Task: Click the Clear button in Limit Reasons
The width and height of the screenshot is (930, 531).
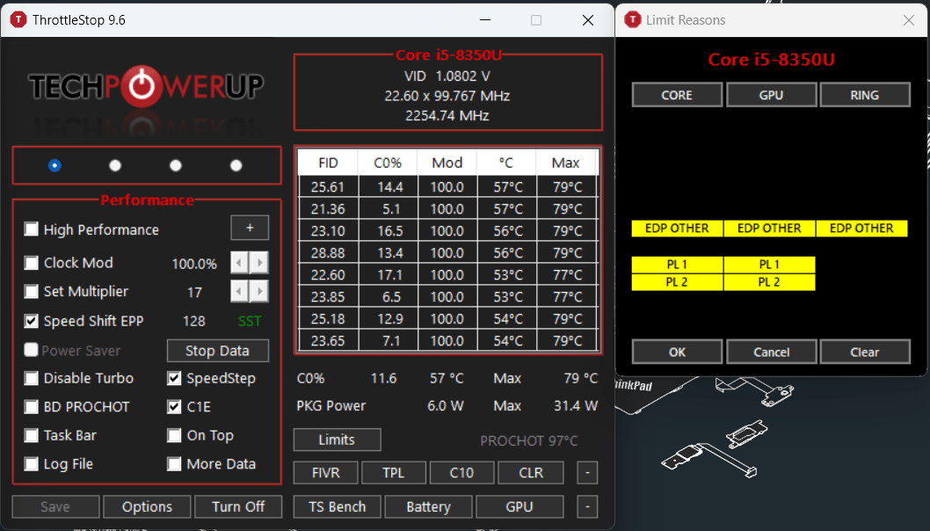Action: click(864, 352)
